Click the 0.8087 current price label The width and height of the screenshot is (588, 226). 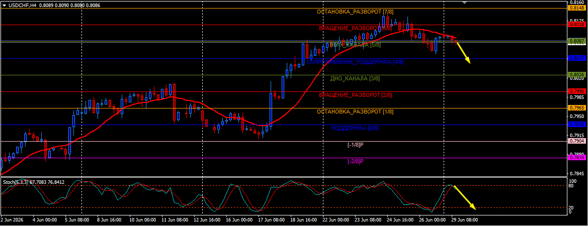coord(576,41)
